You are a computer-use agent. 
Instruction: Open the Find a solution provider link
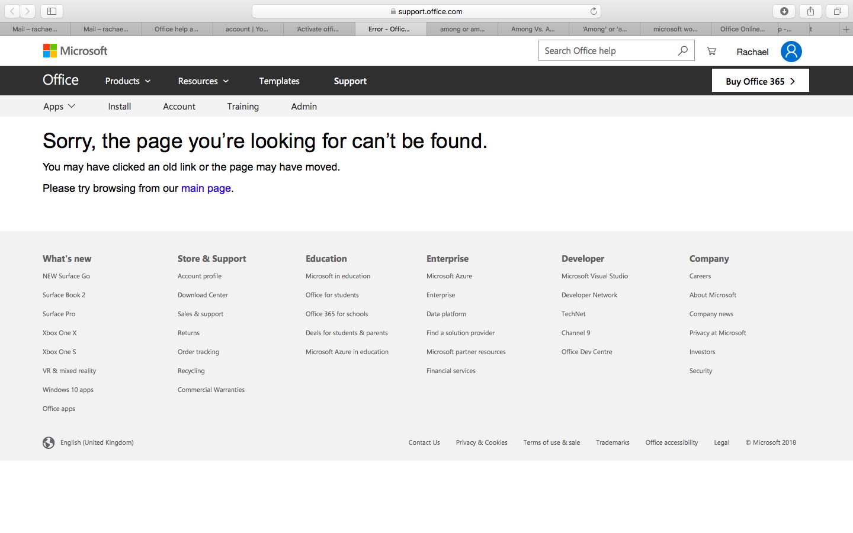click(x=460, y=333)
